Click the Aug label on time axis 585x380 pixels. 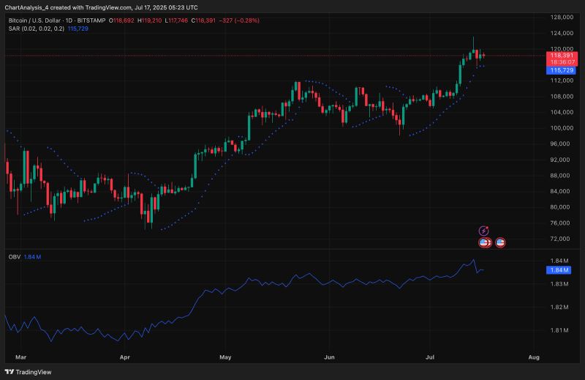pyautogui.click(x=533, y=357)
